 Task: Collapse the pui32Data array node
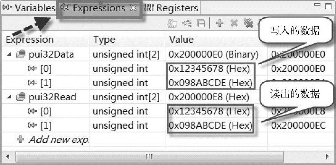(x=9, y=55)
